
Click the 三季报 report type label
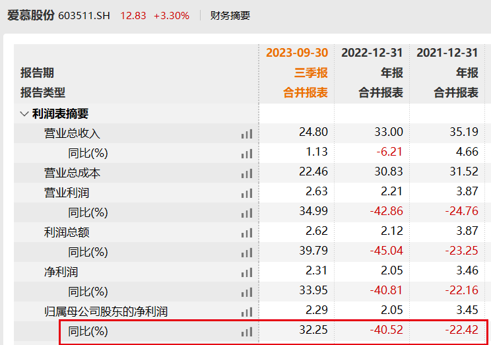tap(311, 73)
